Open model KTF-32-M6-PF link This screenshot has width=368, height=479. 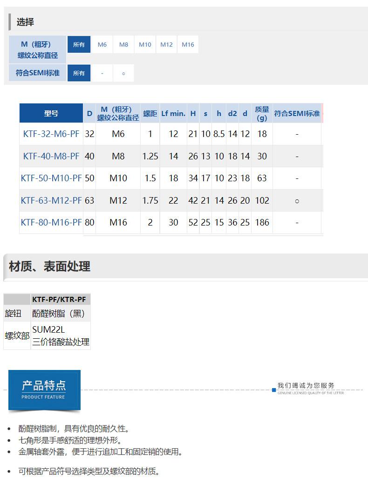click(x=51, y=134)
